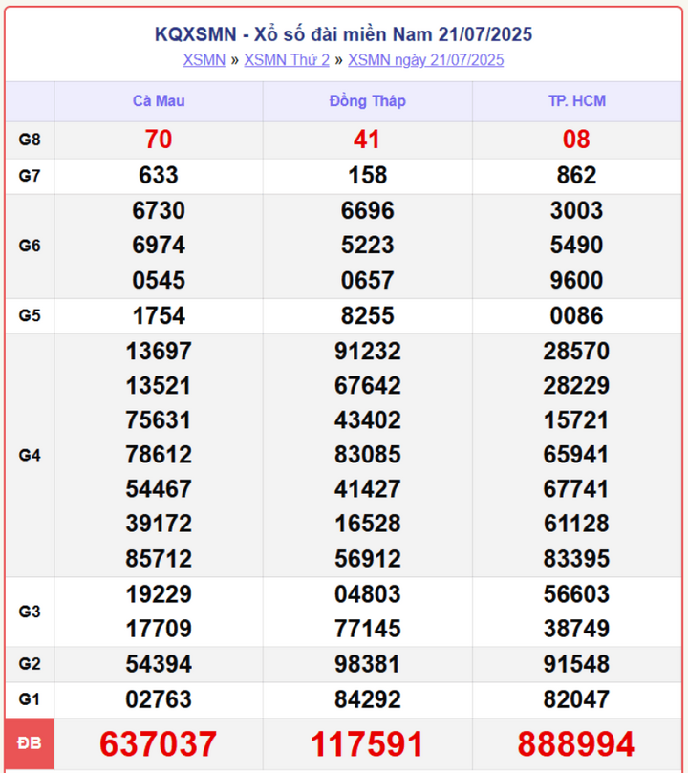Select TP. HCM G5 result 0086
688x773 pixels.
pyautogui.click(x=576, y=316)
